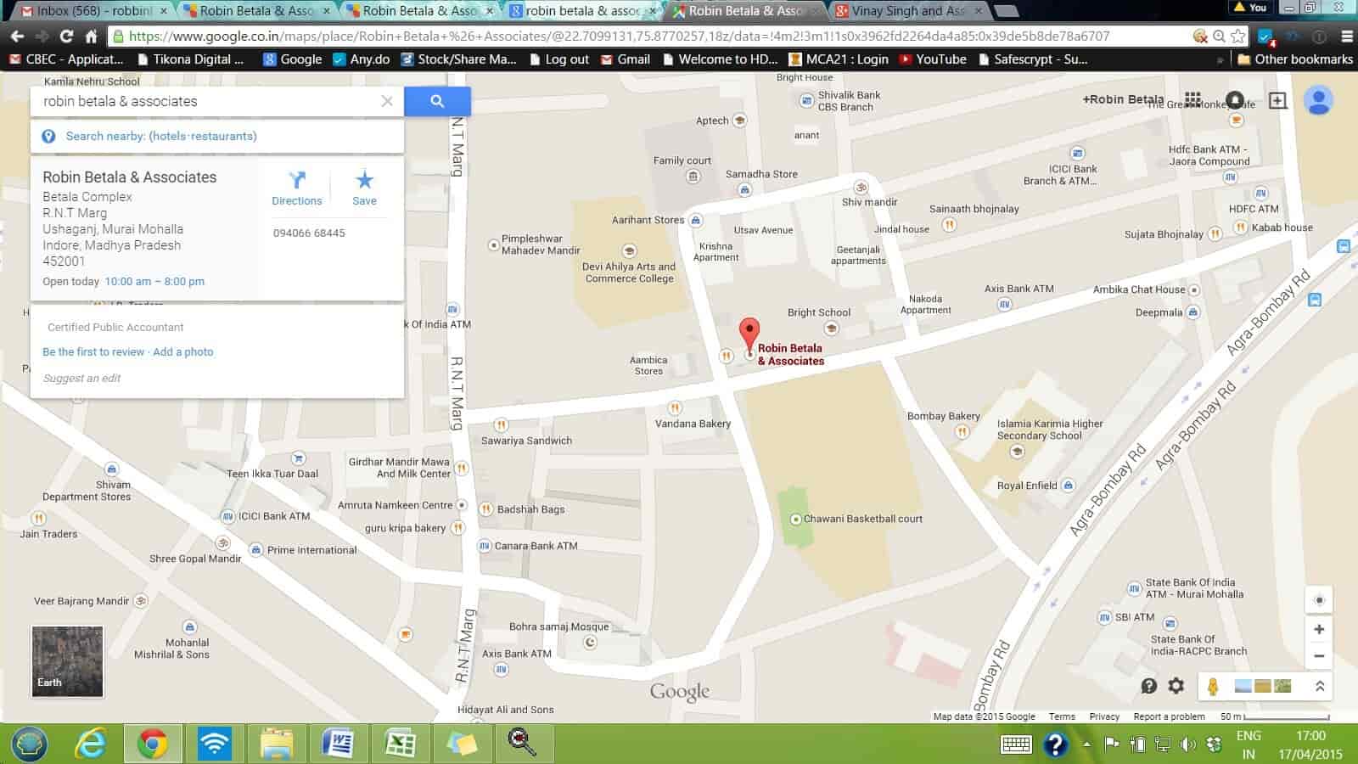Viewport: 1358px width, 764px height.
Task: Open the Google apps grid
Action: (x=1192, y=100)
